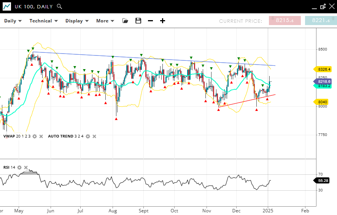Viewport: 337px width, 215px height.
Task: Expand the Daily timeframe dropdown
Action: coord(13,21)
